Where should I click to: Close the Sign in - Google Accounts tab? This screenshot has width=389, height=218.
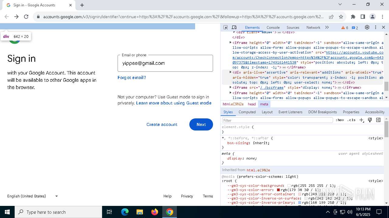click(x=71, y=5)
